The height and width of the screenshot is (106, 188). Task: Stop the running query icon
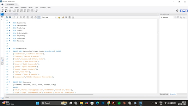(x=24, y=17)
